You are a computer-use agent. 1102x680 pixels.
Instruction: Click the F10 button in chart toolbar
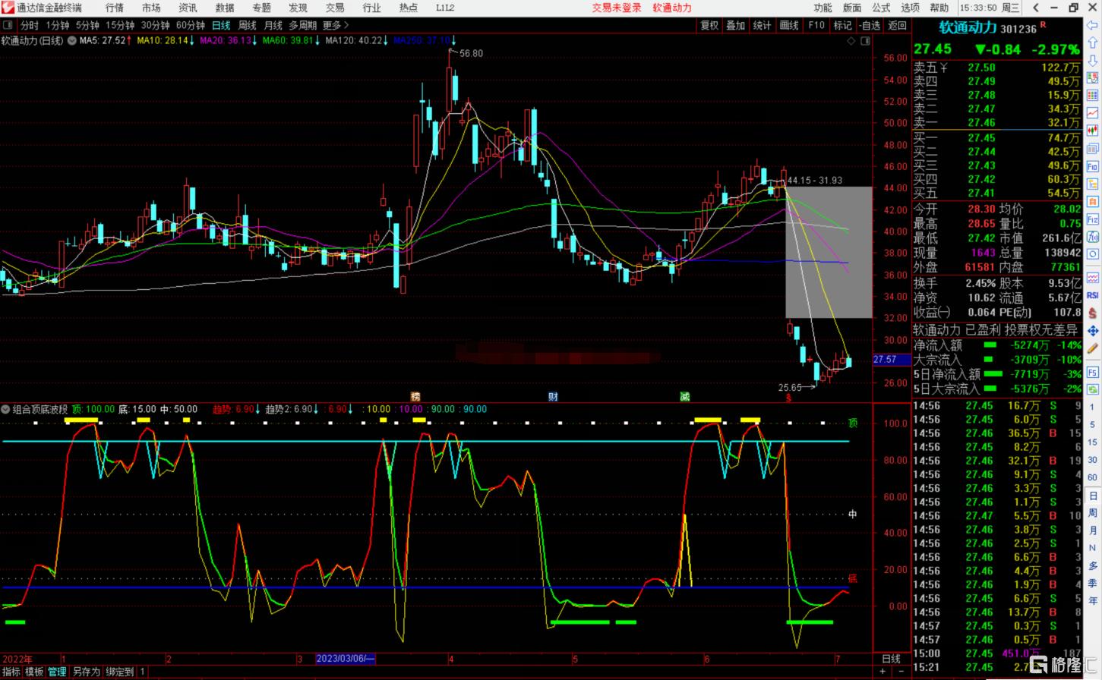(816, 26)
